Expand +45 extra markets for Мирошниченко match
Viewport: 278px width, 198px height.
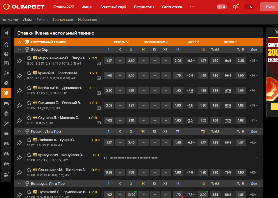pos(254,60)
